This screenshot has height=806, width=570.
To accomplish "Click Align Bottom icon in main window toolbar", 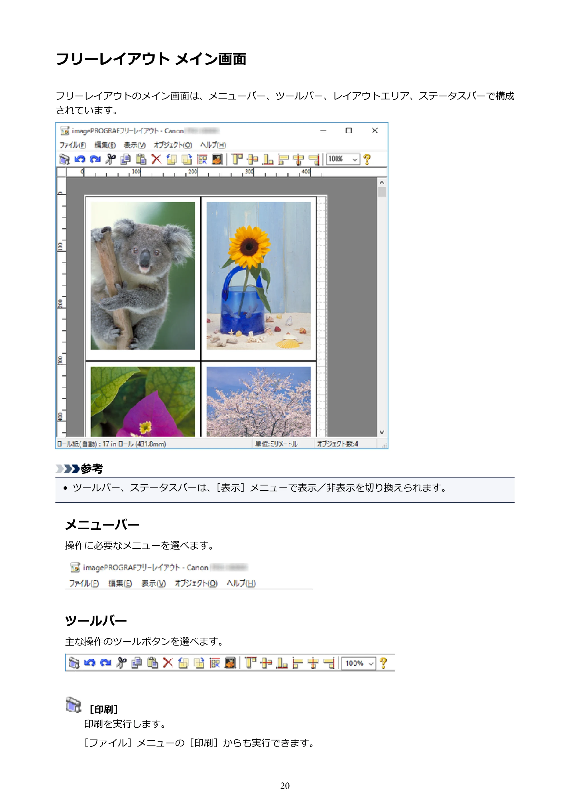I will click(x=268, y=159).
